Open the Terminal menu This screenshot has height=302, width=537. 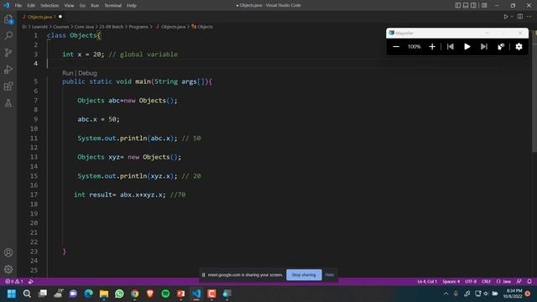tap(113, 6)
